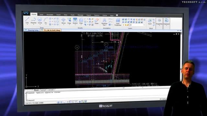Expand the Arc dropdown arrow
The image size is (207, 116).
46,24
